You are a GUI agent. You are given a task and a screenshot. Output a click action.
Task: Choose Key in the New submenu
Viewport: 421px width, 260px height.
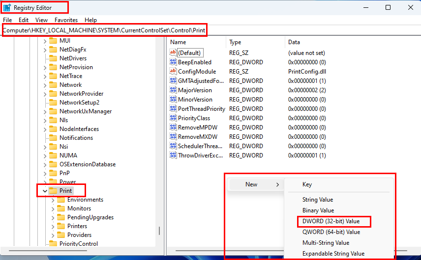(307, 184)
